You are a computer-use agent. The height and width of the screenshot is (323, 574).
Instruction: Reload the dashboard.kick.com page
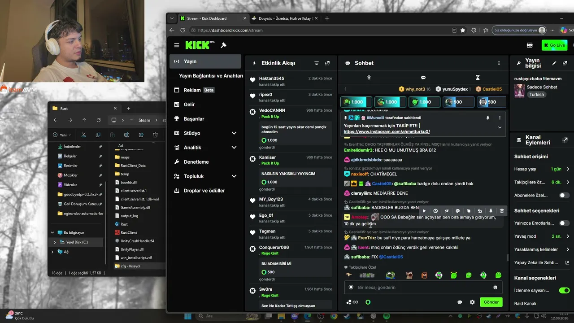point(183,30)
